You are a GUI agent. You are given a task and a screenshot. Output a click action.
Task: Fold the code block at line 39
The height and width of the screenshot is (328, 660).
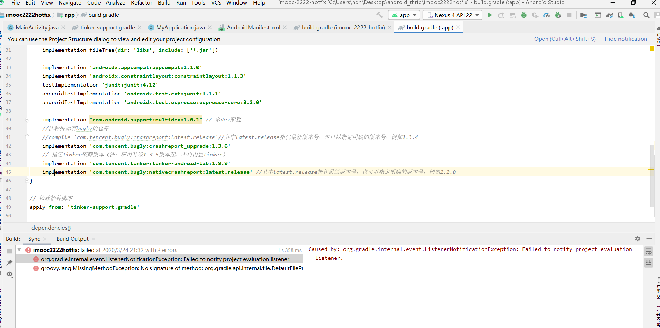[27, 120]
